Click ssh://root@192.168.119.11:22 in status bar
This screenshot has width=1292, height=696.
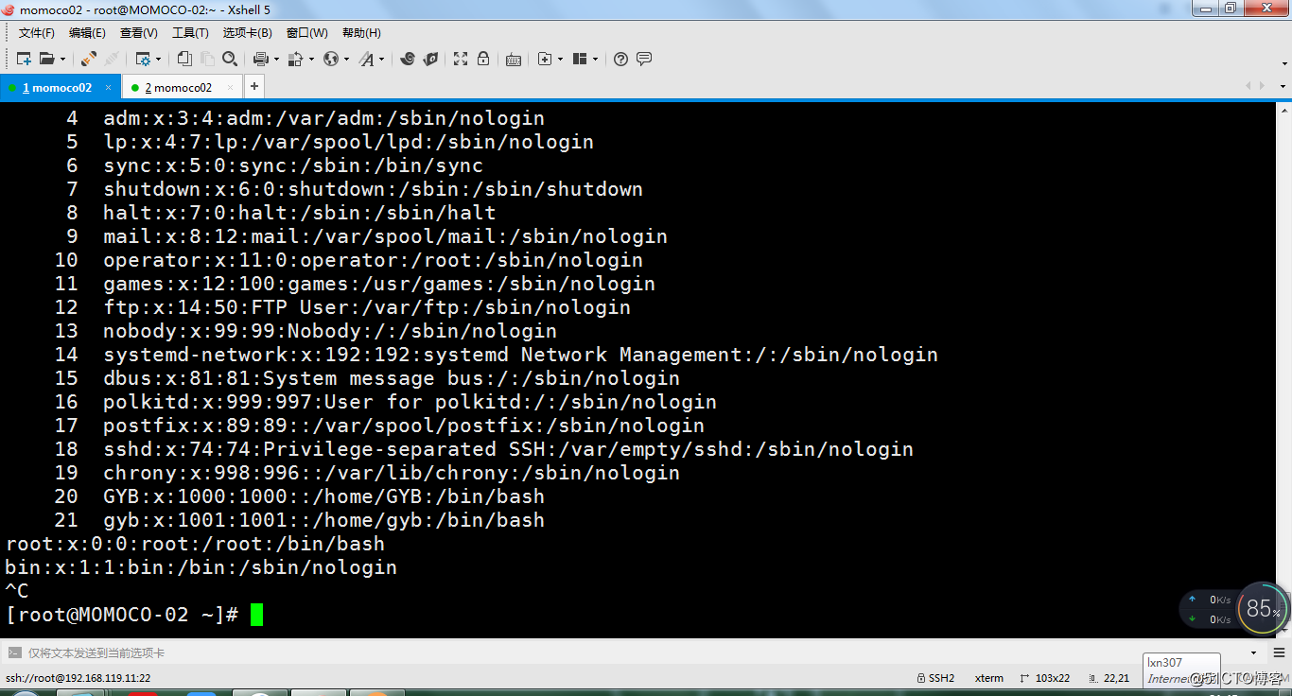(x=79, y=678)
